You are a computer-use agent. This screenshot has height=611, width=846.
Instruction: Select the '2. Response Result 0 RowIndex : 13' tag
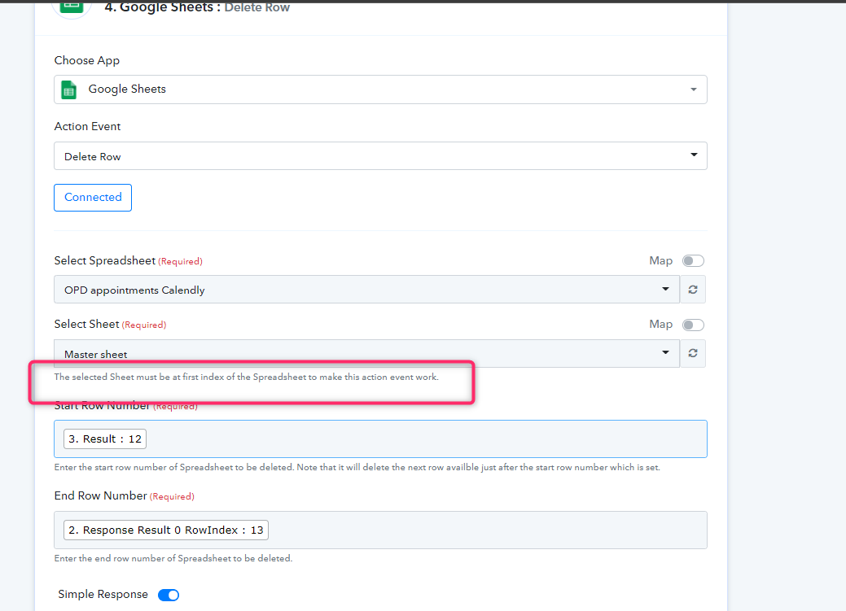pyautogui.click(x=166, y=530)
